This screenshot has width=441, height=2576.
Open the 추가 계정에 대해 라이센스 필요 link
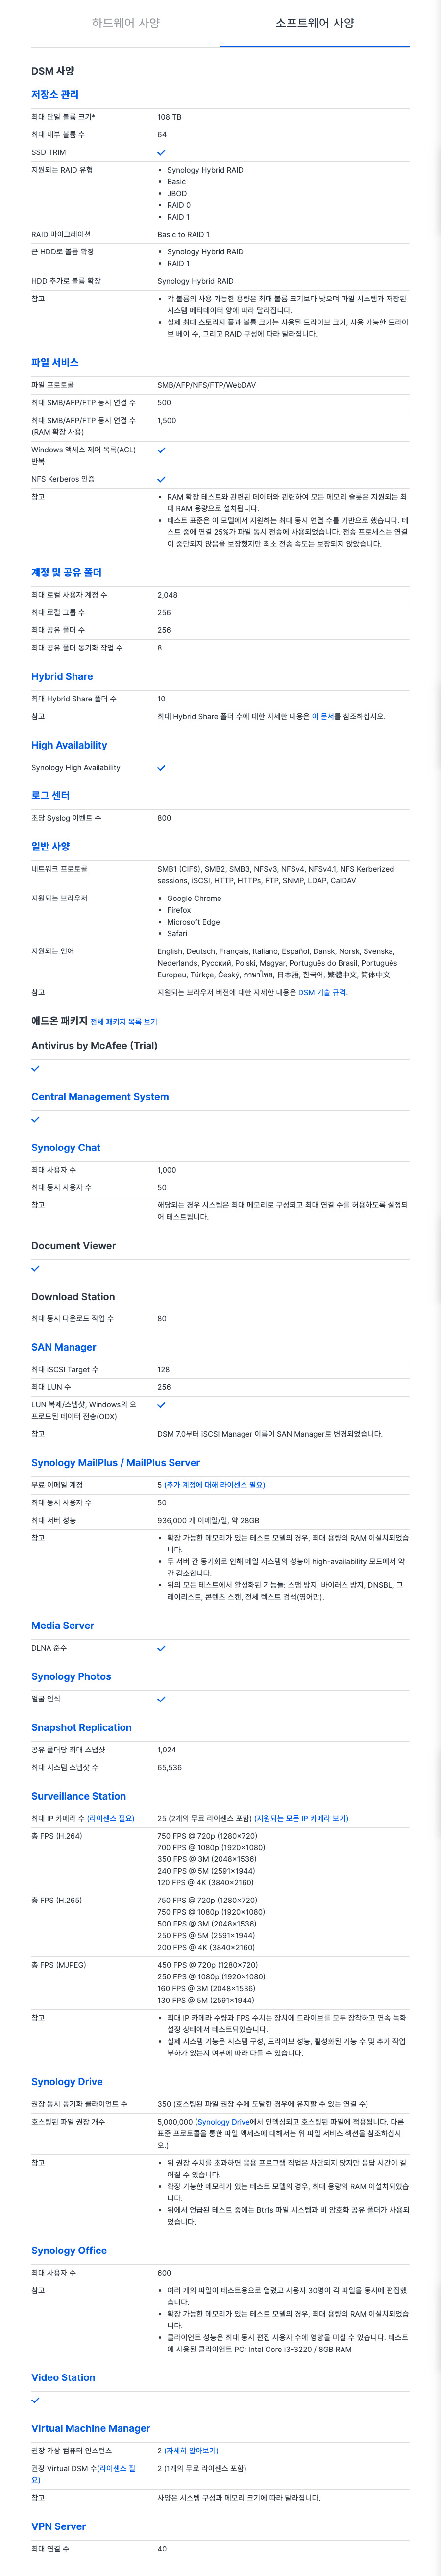click(x=215, y=1485)
